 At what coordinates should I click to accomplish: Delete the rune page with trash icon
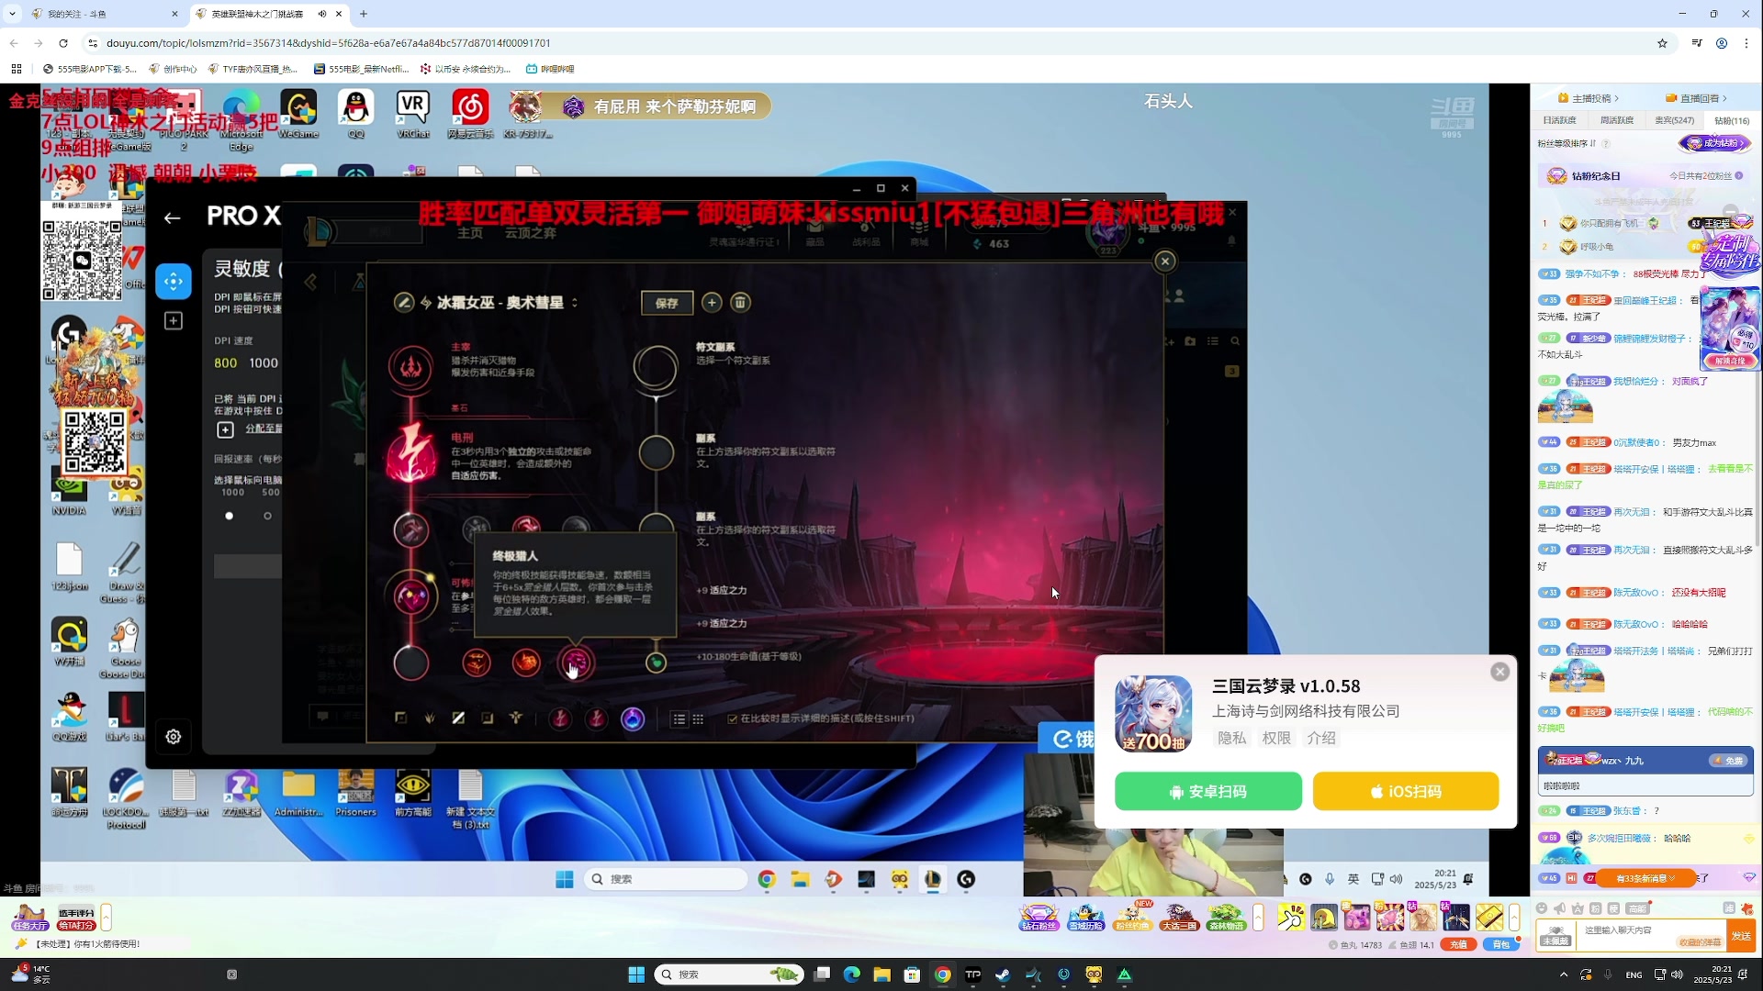pos(741,303)
